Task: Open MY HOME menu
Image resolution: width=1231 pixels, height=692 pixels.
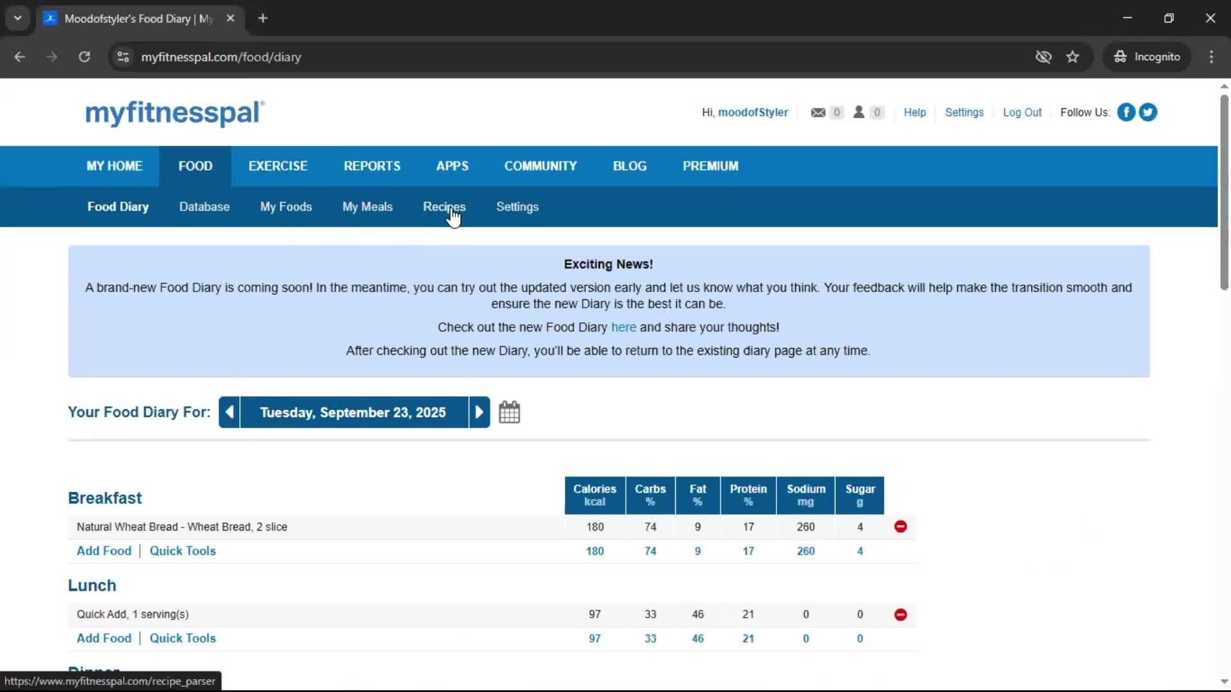Action: coord(114,166)
